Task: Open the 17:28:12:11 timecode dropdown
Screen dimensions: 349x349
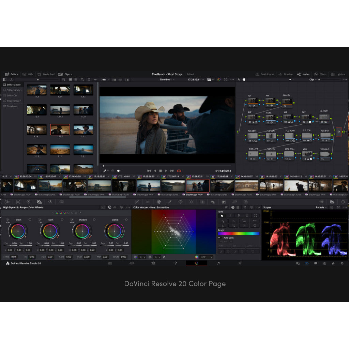Action: click(x=196, y=79)
